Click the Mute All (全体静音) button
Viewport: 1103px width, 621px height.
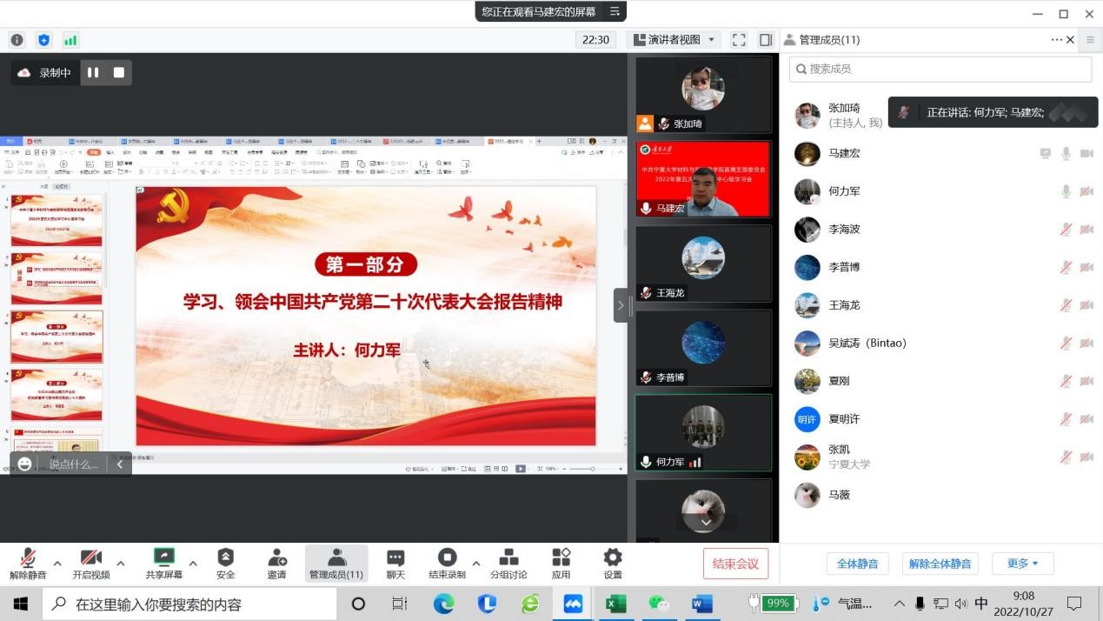[857, 564]
